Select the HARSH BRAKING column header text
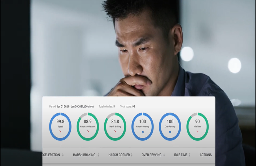The height and width of the screenshot is (166, 256). (x=84, y=155)
